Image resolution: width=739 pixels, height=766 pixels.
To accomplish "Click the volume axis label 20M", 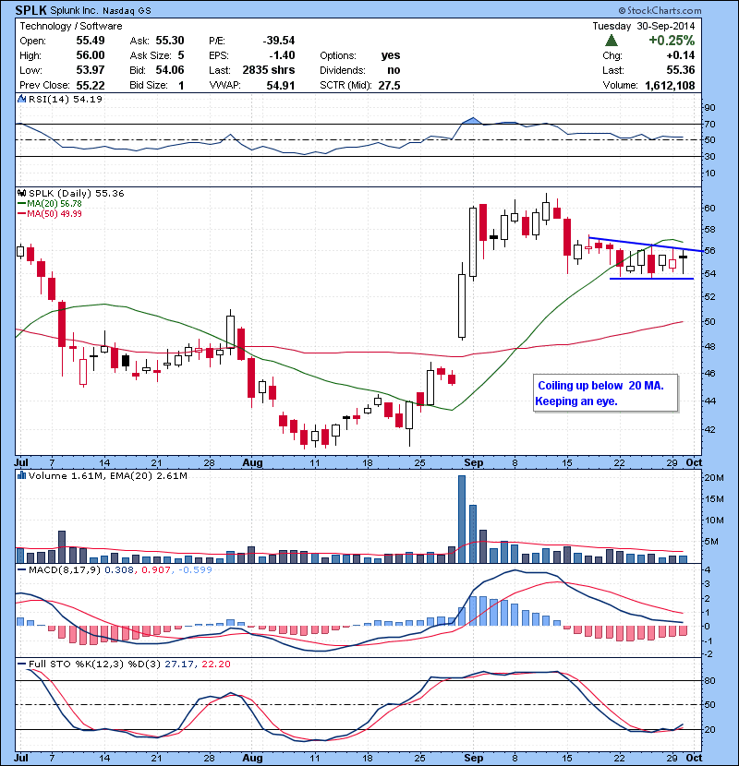I will (x=713, y=477).
